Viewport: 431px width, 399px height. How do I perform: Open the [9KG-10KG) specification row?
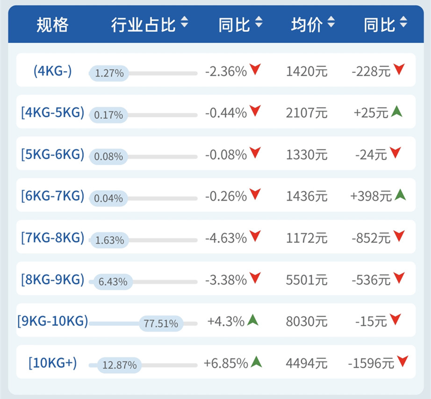[52, 321]
